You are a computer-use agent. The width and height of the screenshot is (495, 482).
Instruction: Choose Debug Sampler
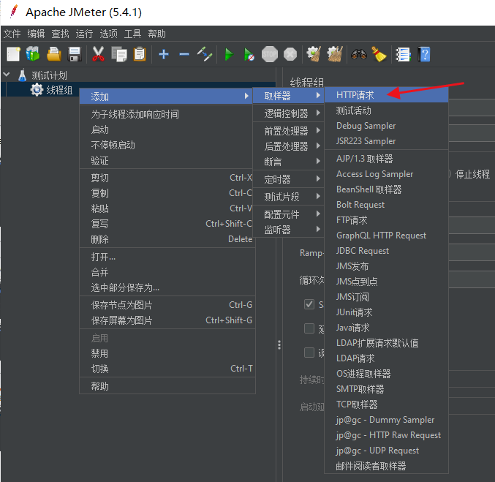click(386, 126)
